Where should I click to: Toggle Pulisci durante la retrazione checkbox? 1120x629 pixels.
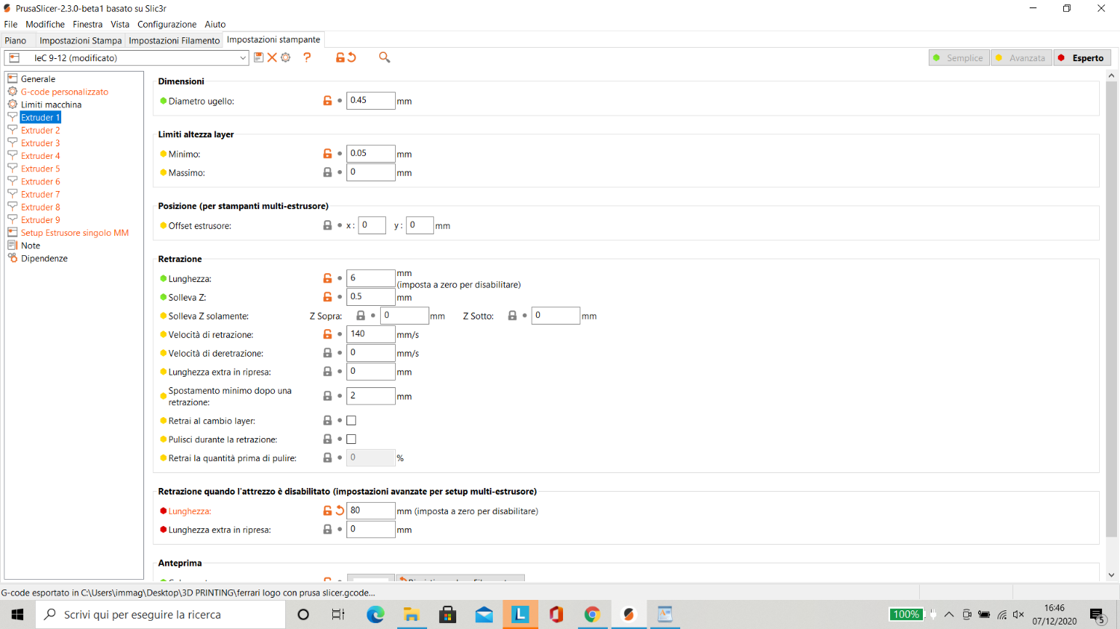click(352, 439)
